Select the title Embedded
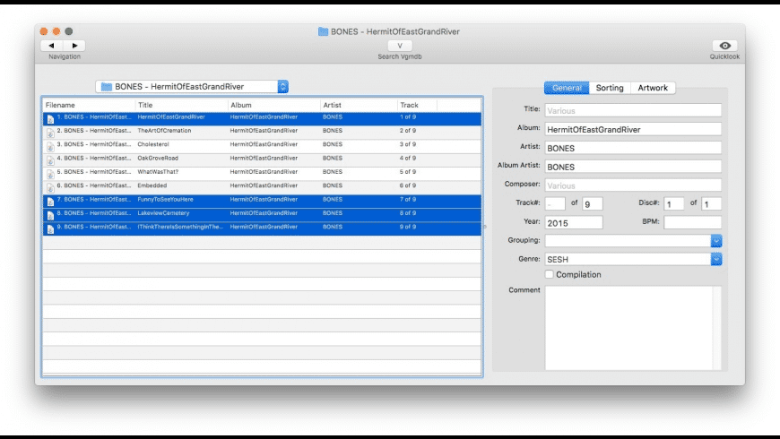This screenshot has width=780, height=439. (152, 185)
